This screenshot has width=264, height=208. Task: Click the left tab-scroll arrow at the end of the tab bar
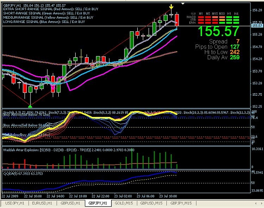point(256,203)
